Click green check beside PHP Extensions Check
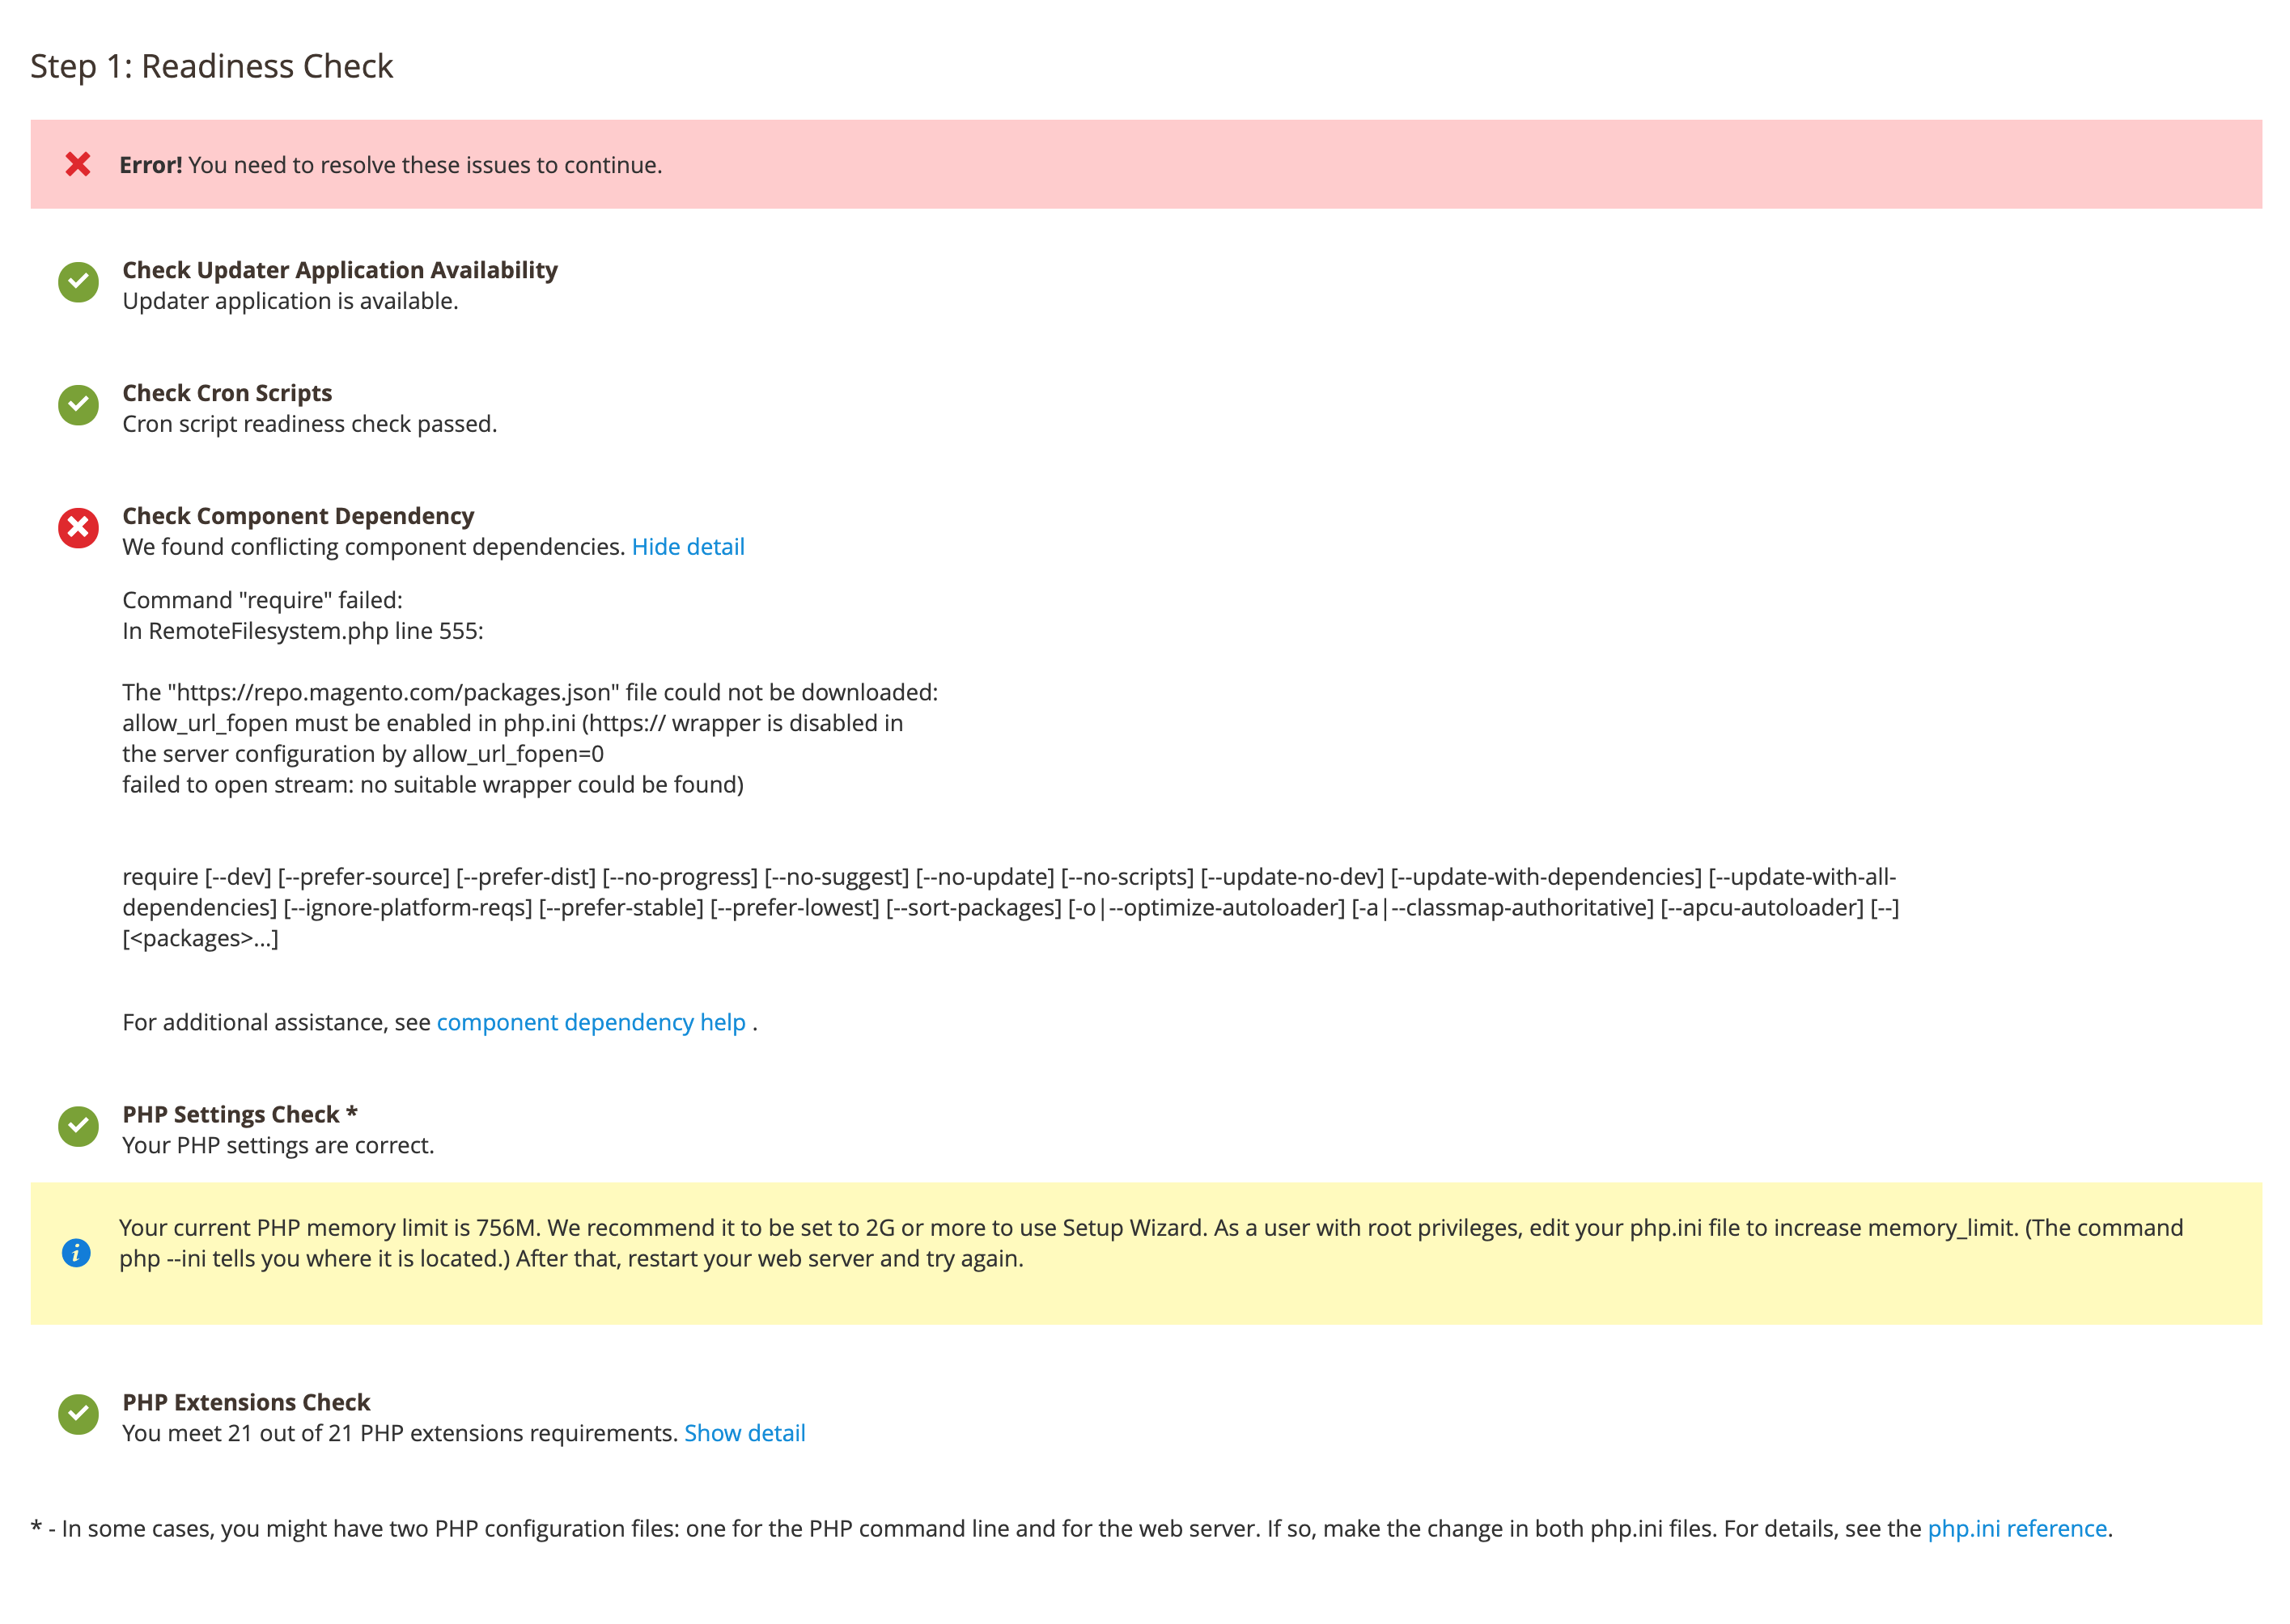 point(78,1415)
